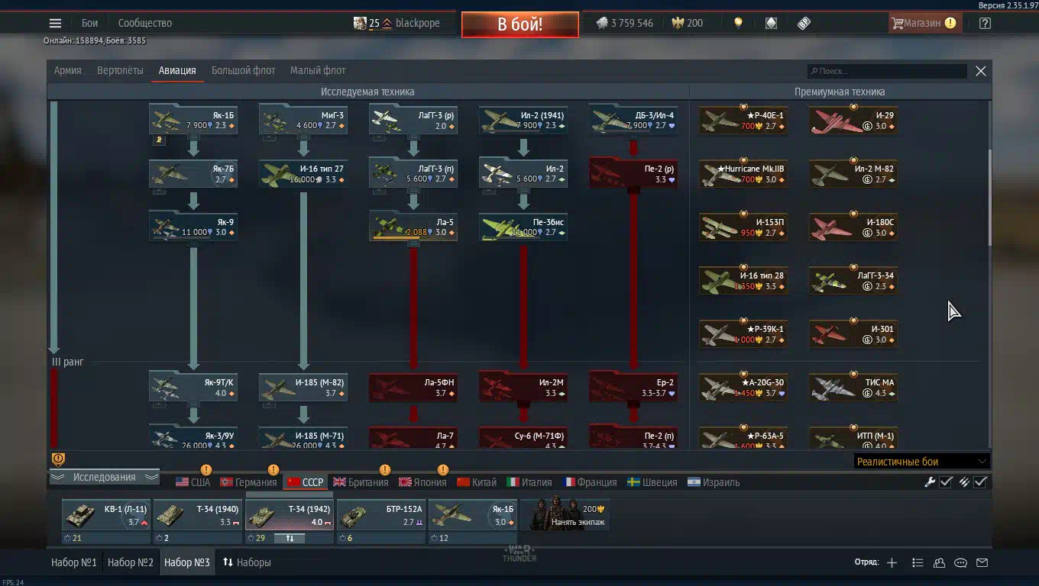The height and width of the screenshot is (586, 1039).
Task: Switch to the Армия tab
Action: 67,70
